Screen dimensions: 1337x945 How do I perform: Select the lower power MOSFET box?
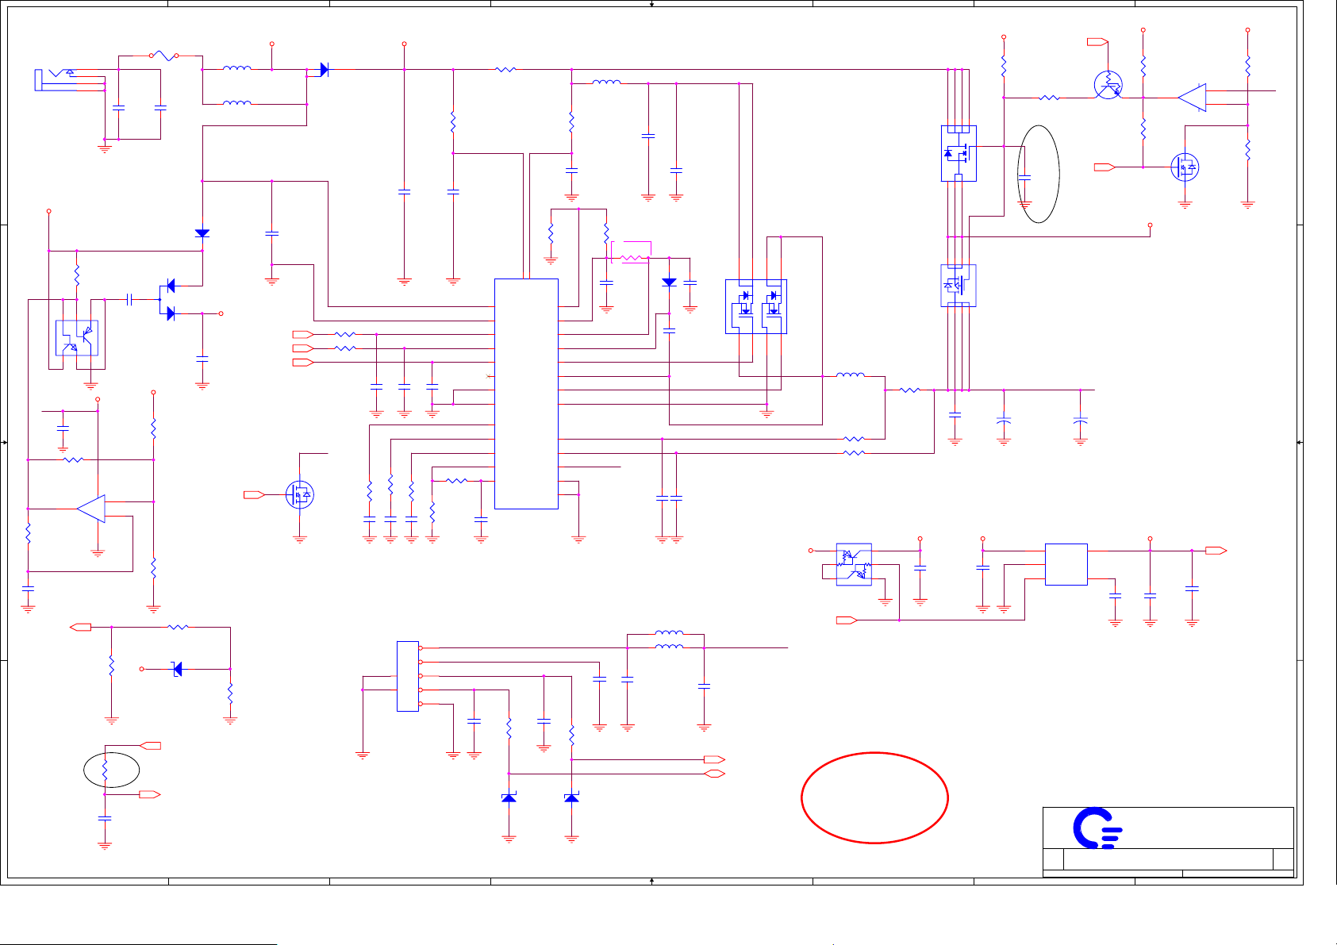click(x=959, y=285)
